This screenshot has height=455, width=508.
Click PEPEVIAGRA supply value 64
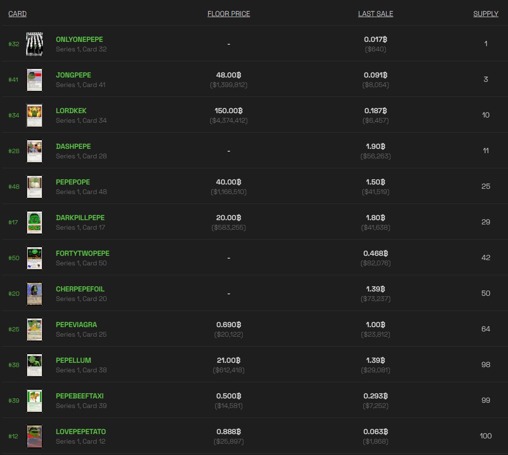(486, 329)
